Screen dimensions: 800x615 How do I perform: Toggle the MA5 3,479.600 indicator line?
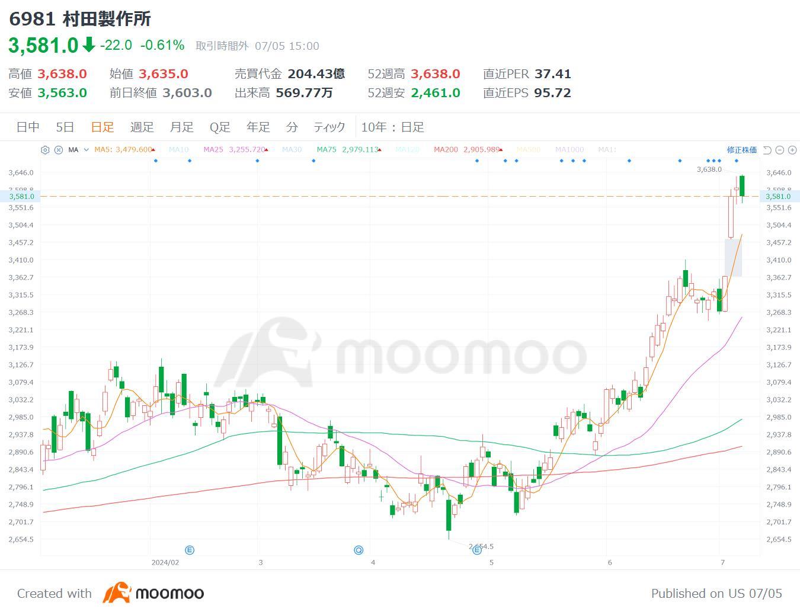124,150
